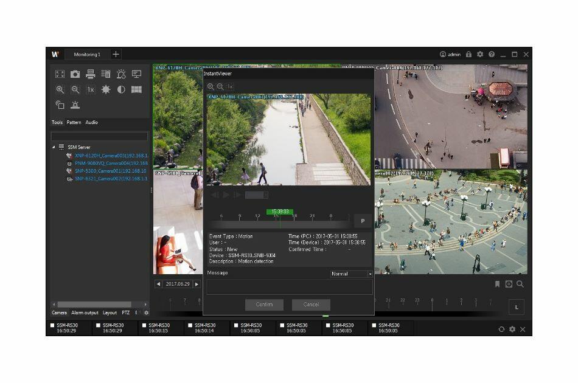Click the alarm siren icon in tools
This screenshot has height=383, width=578.
point(75,105)
